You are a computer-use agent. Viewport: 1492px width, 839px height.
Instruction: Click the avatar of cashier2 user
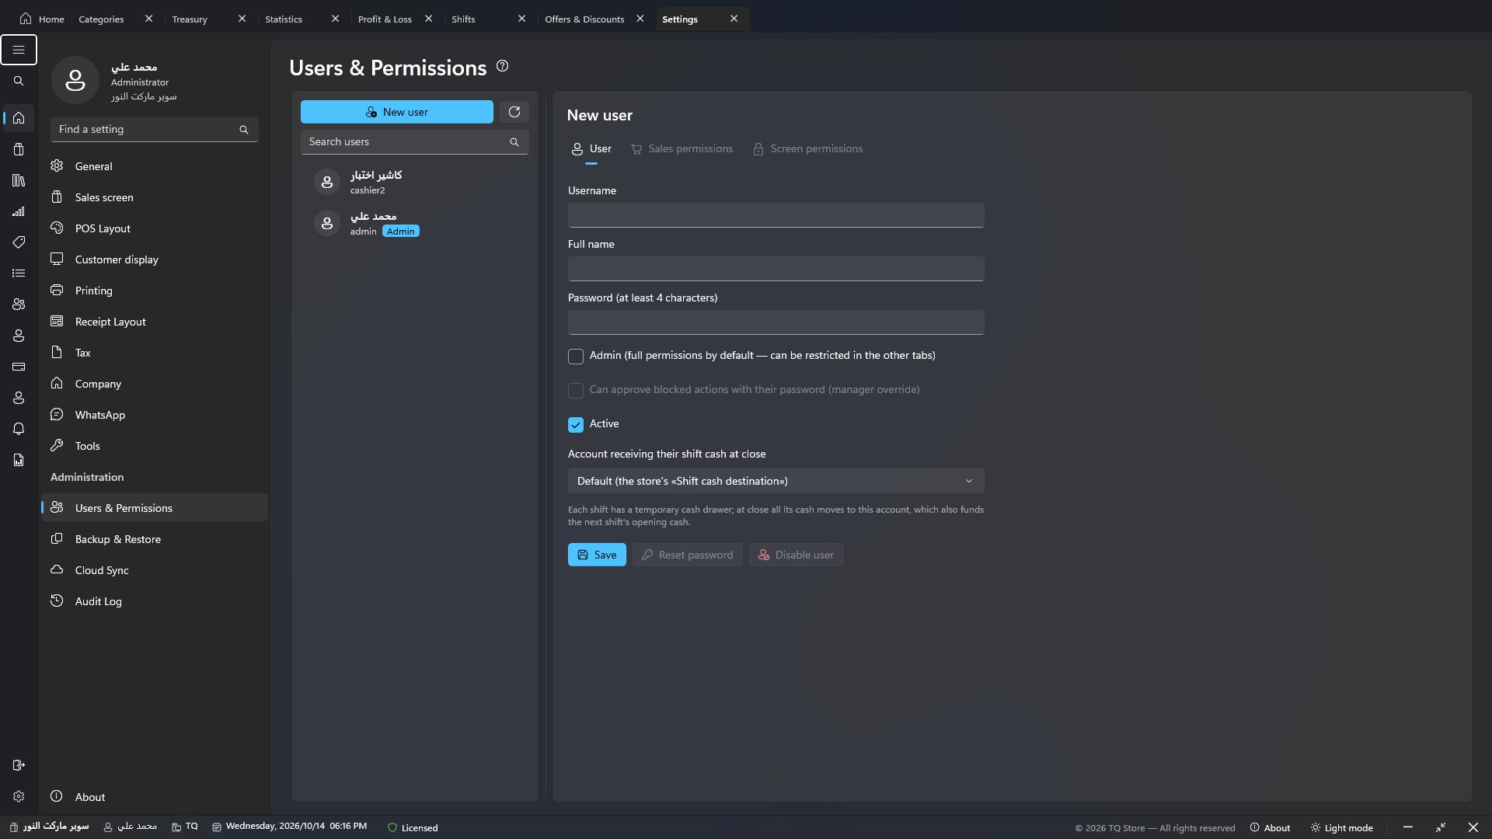pyautogui.click(x=327, y=182)
